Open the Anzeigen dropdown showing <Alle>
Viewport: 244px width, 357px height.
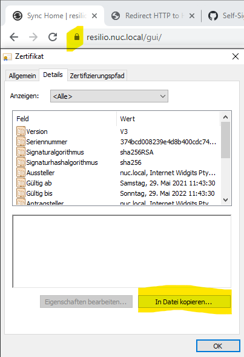click(109, 96)
